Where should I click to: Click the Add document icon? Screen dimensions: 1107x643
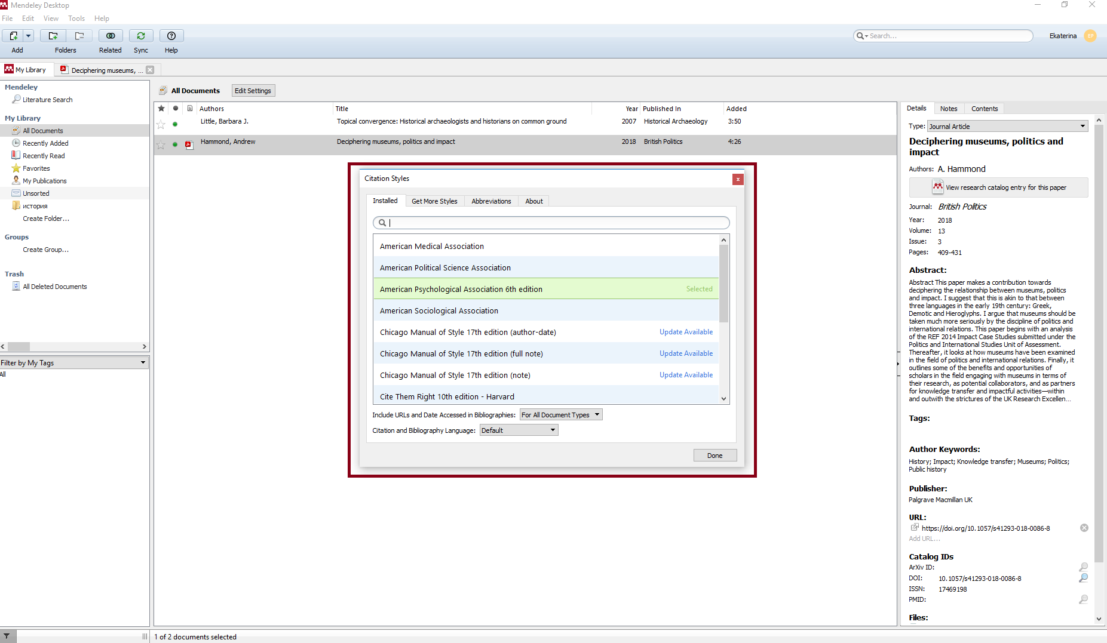(x=13, y=36)
